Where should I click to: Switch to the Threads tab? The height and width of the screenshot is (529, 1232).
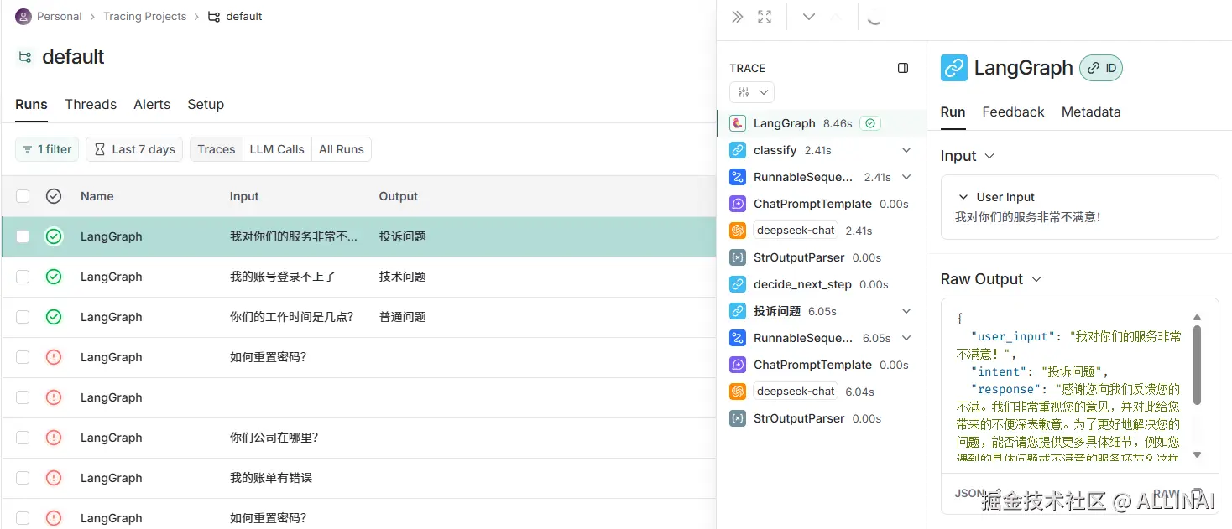tap(91, 105)
